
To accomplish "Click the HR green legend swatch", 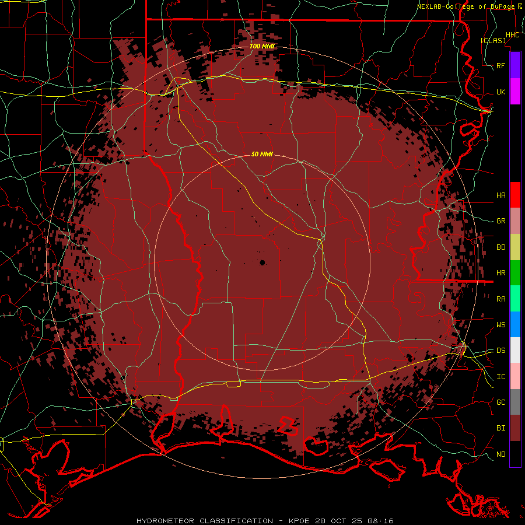I will click(515, 273).
